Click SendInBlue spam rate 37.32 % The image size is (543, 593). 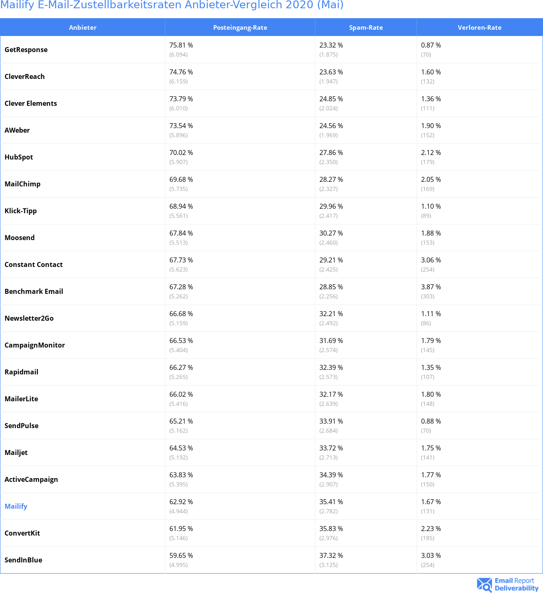[331, 555]
